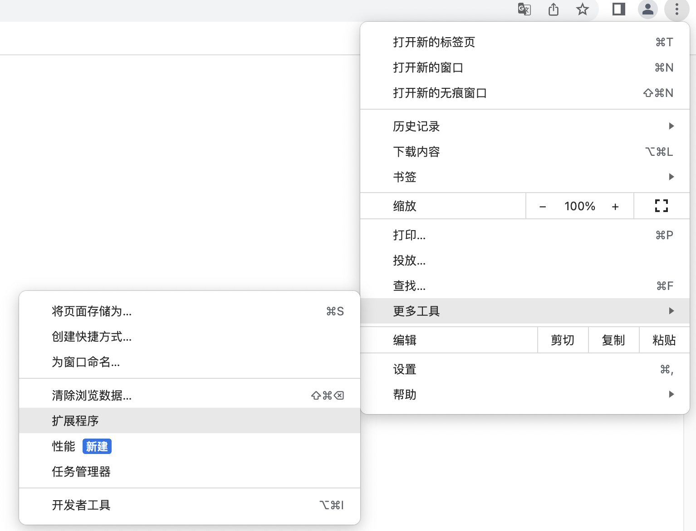Bookmark this page via the star icon
The image size is (696, 531).
point(581,10)
